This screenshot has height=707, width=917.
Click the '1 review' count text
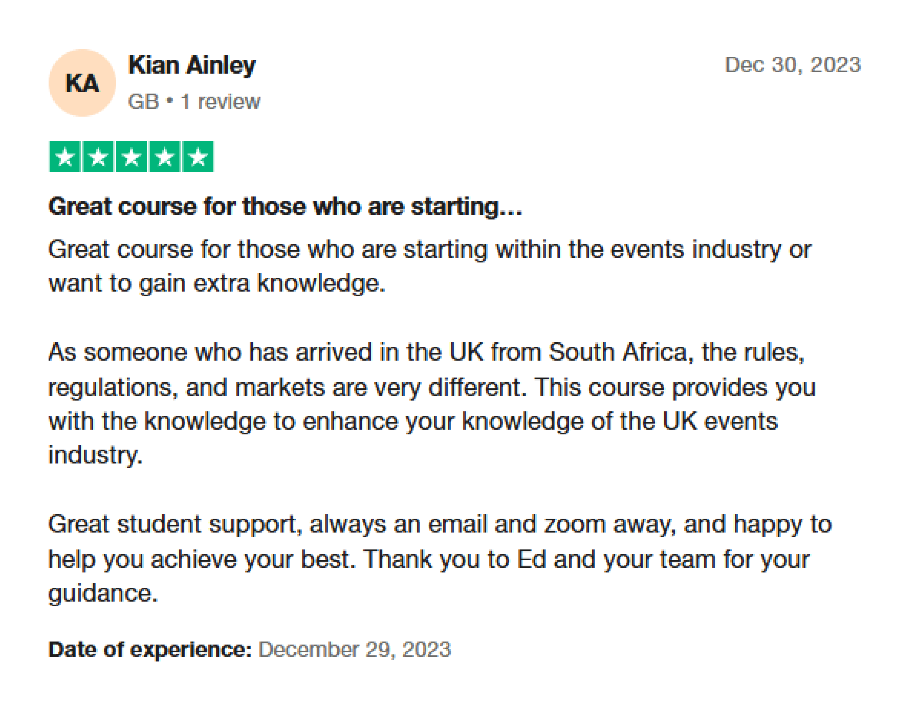pos(221,102)
